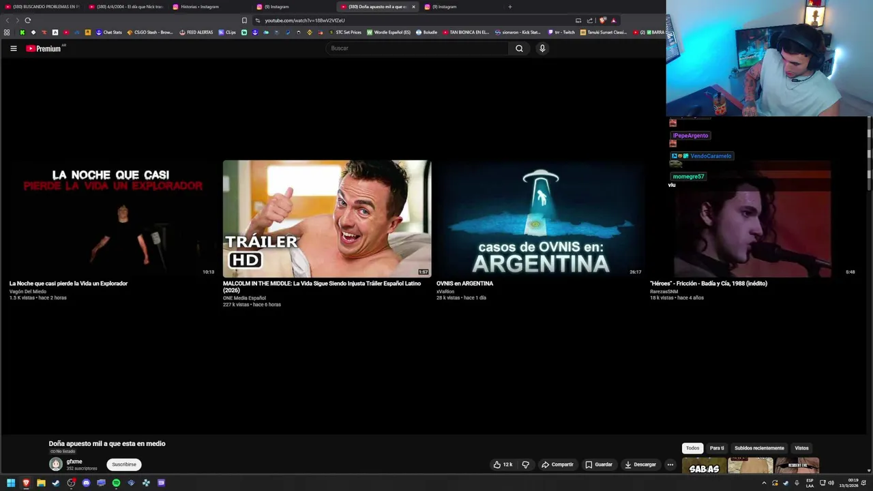Open Steam from the taskbar
The image size is (873, 491).
pyautogui.click(x=56, y=483)
